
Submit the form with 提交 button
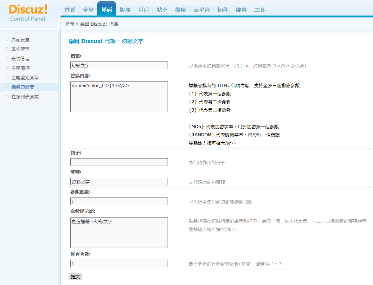coord(75,276)
